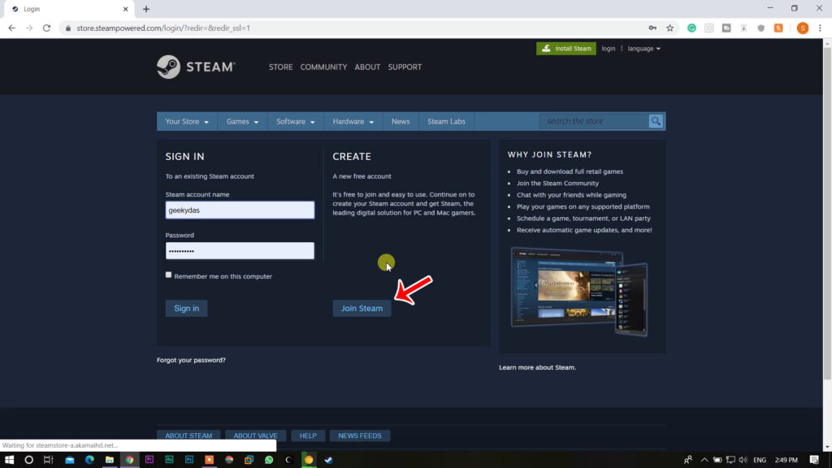832x468 pixels.
Task: Click the Password field
Action: (x=240, y=251)
